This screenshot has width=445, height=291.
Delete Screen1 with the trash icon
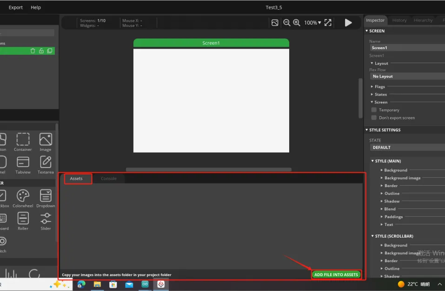pos(33,51)
